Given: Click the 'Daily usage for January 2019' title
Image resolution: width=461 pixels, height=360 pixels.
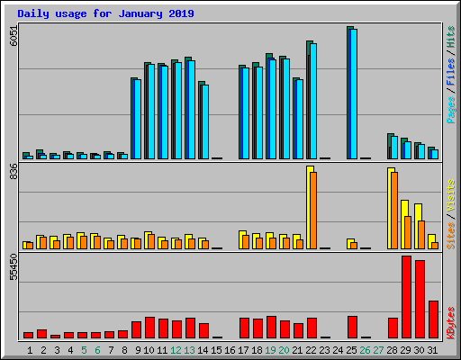Looking at the screenshot, I should pos(105,13).
